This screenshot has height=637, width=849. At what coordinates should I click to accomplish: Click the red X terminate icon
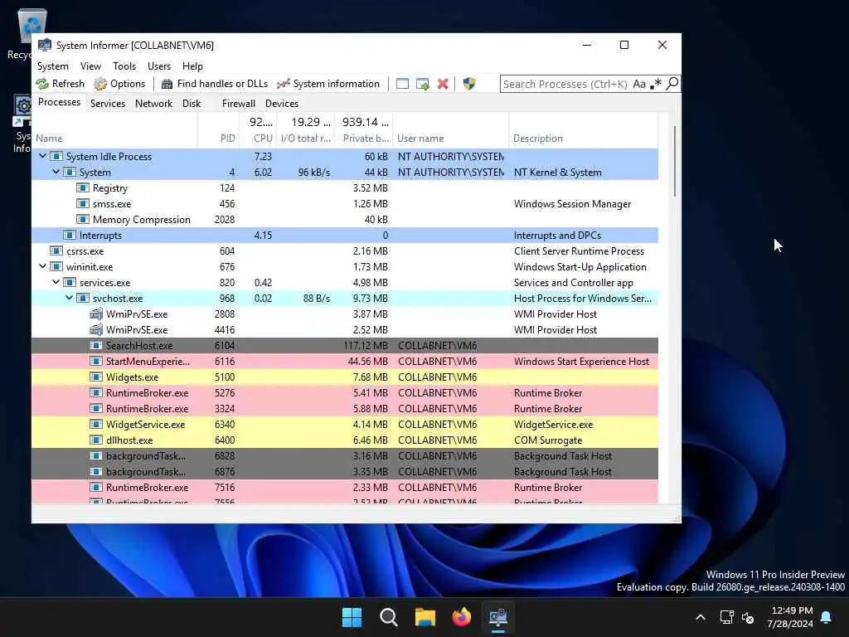(x=443, y=84)
